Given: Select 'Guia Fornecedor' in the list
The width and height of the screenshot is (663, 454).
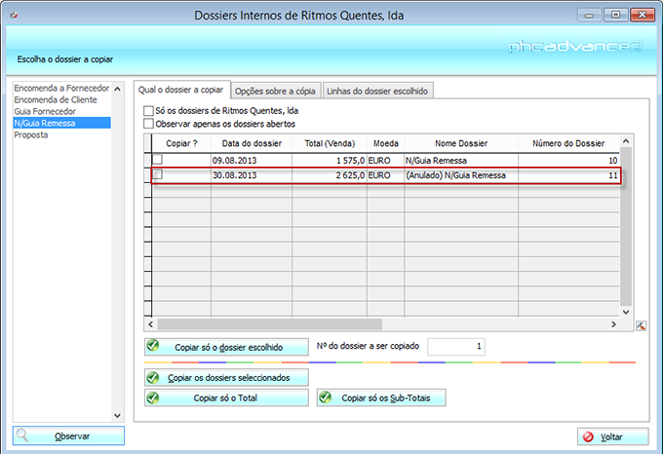Looking at the screenshot, I should (61, 111).
